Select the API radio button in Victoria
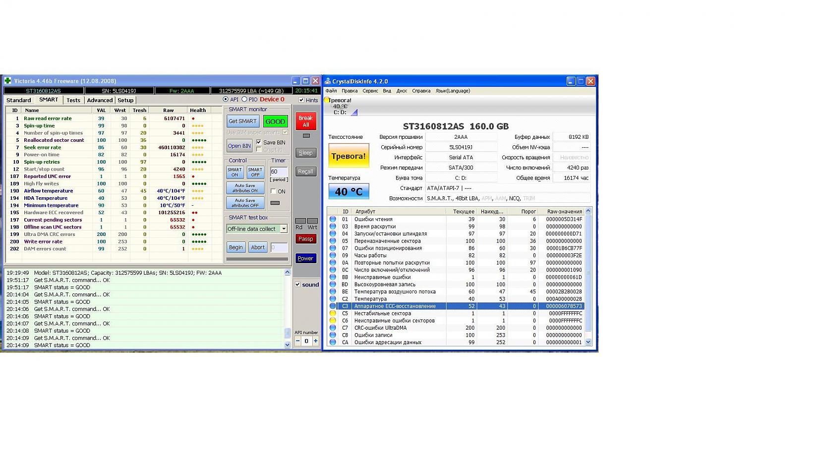This screenshot has width=818, height=460. click(x=226, y=100)
